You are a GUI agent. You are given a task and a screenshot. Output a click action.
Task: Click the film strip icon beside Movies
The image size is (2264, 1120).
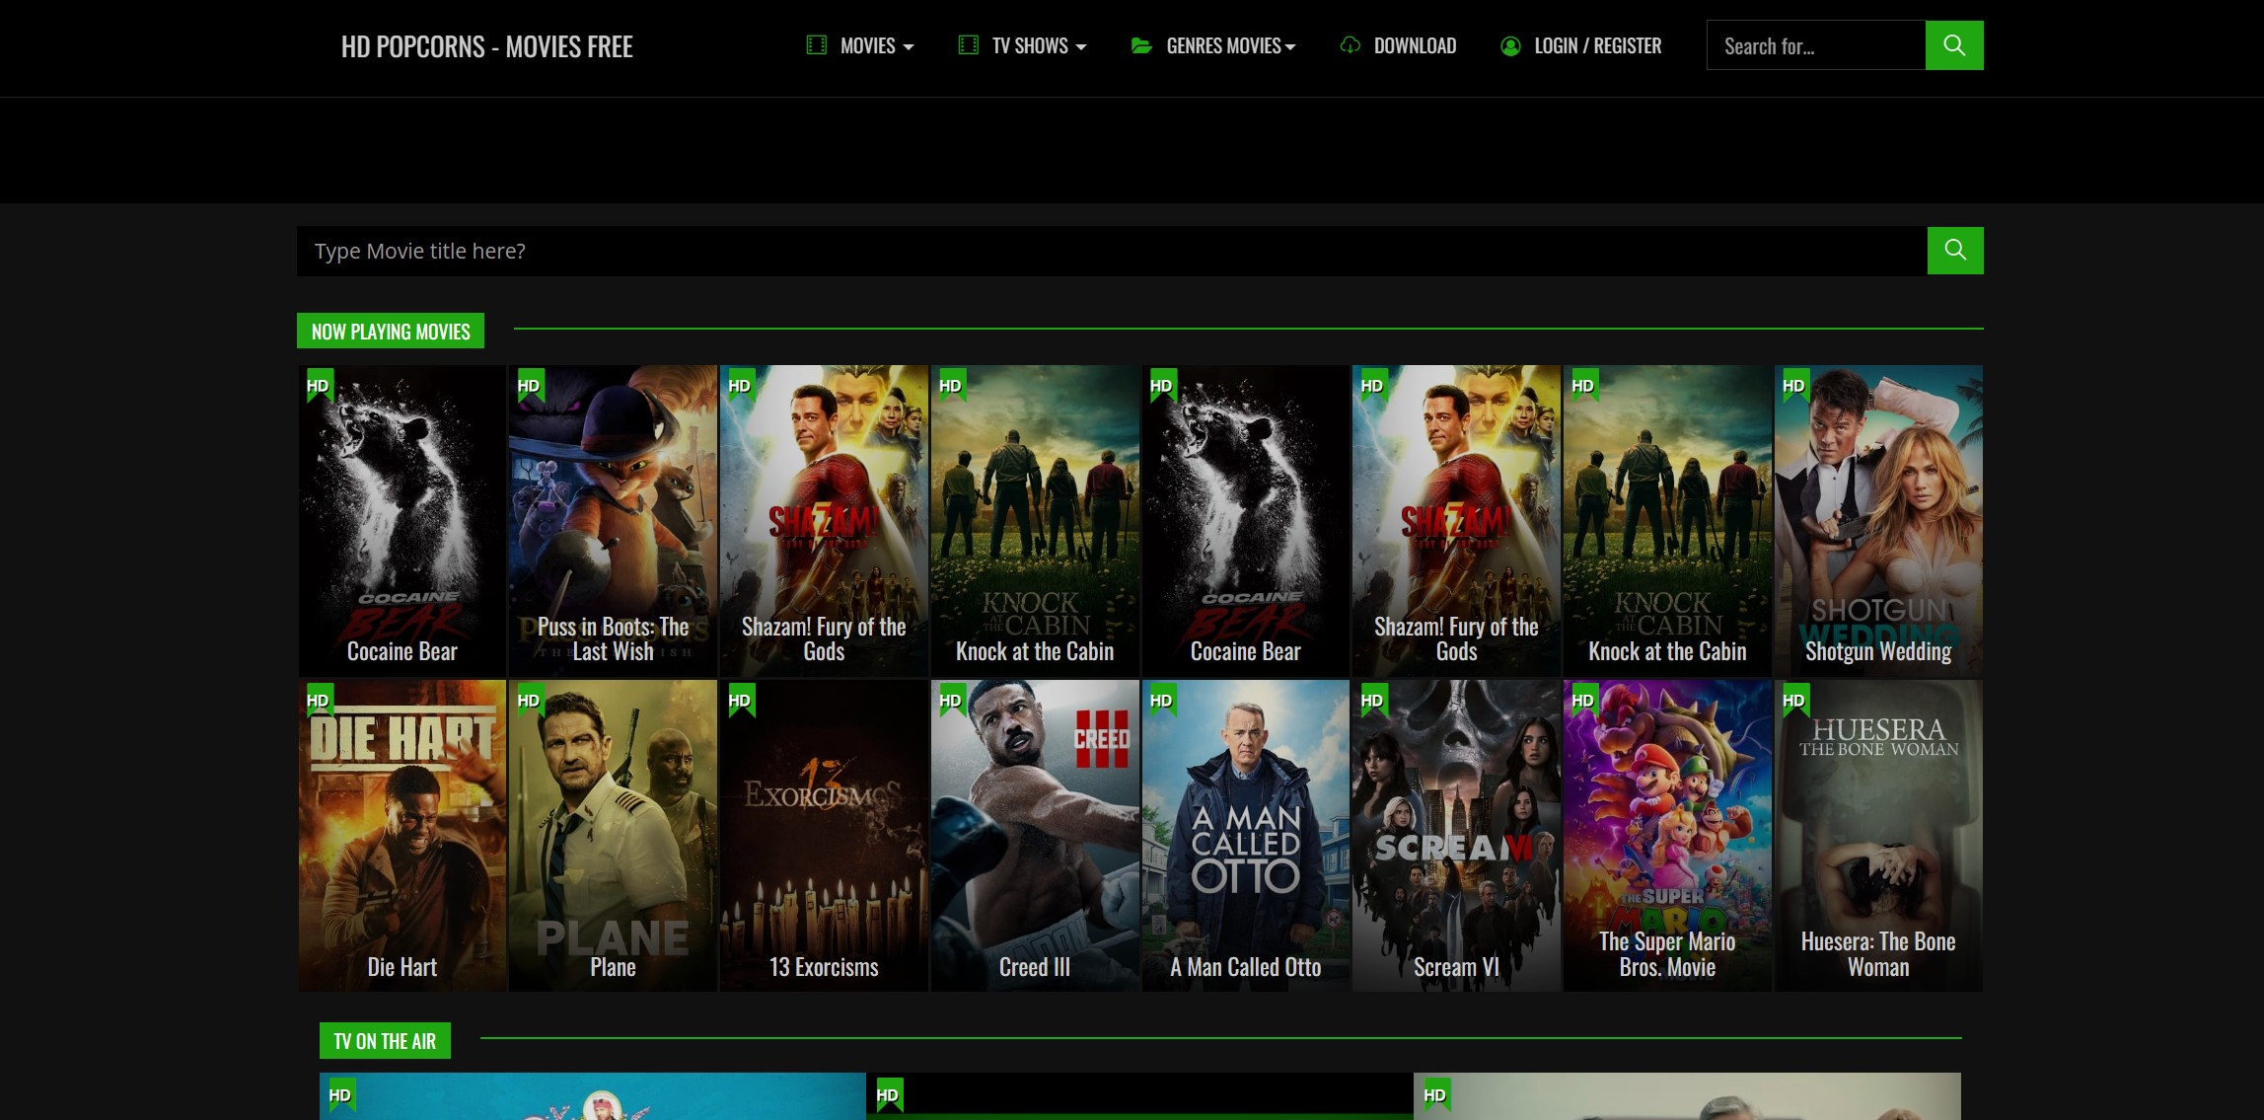816,45
